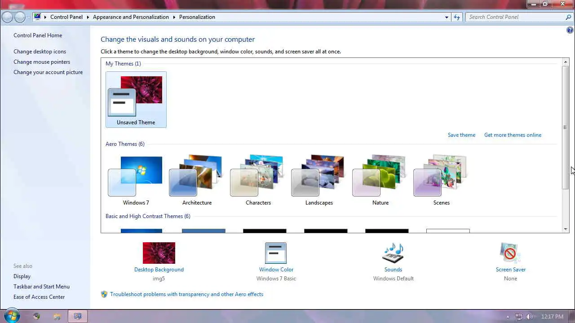Click the Window Color text link
The image size is (575, 323).
276,270
